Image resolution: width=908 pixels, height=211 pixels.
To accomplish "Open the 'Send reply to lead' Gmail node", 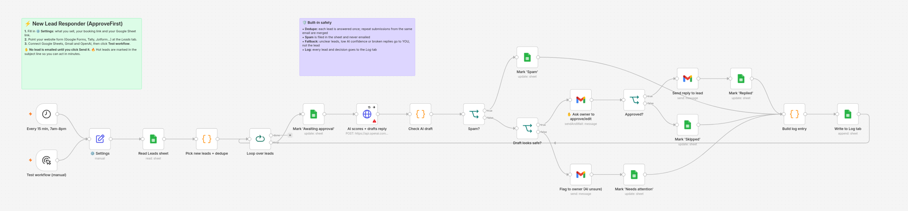I will [x=688, y=78].
